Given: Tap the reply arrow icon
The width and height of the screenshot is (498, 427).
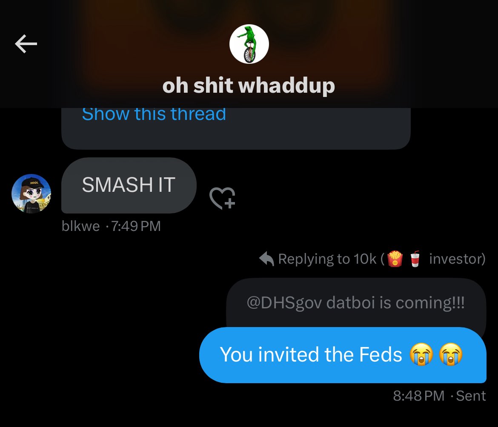Looking at the screenshot, I should [266, 259].
